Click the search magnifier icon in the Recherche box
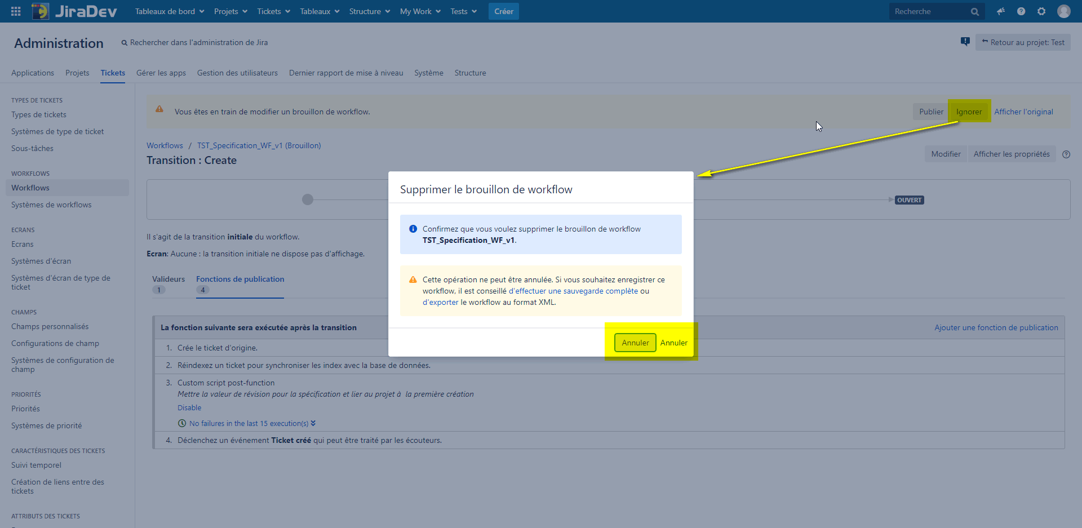1082x528 pixels. (974, 12)
